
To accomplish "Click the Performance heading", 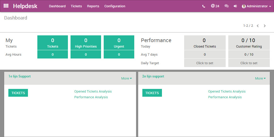I will [156, 40].
